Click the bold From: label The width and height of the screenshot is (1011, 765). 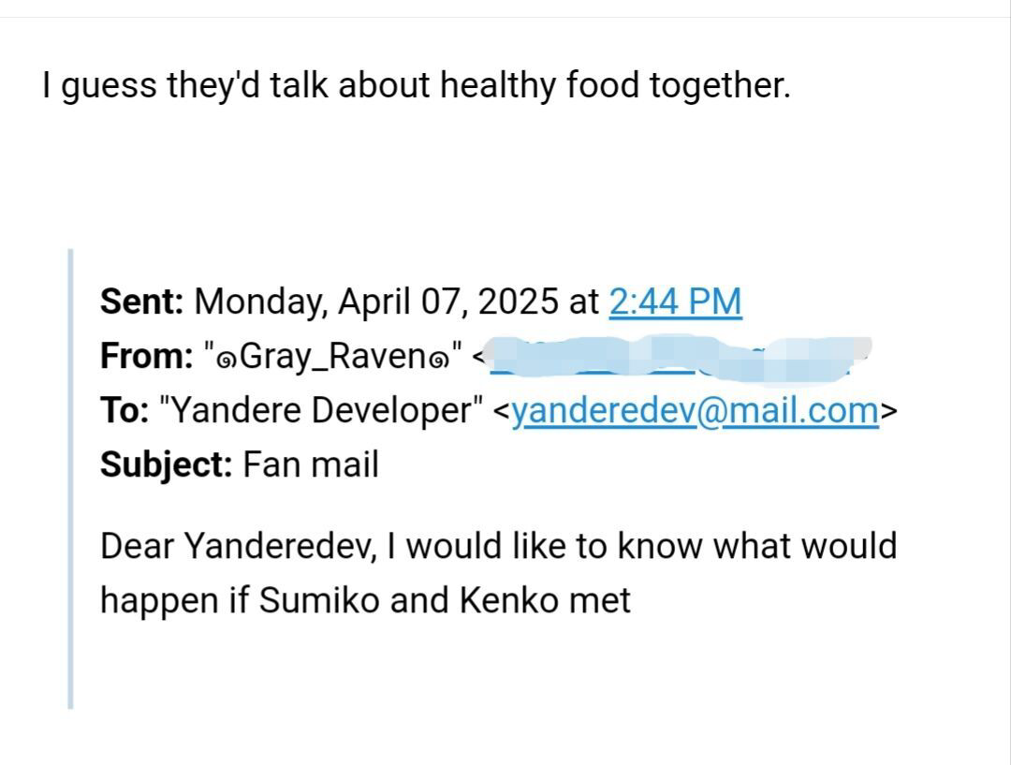pos(146,356)
